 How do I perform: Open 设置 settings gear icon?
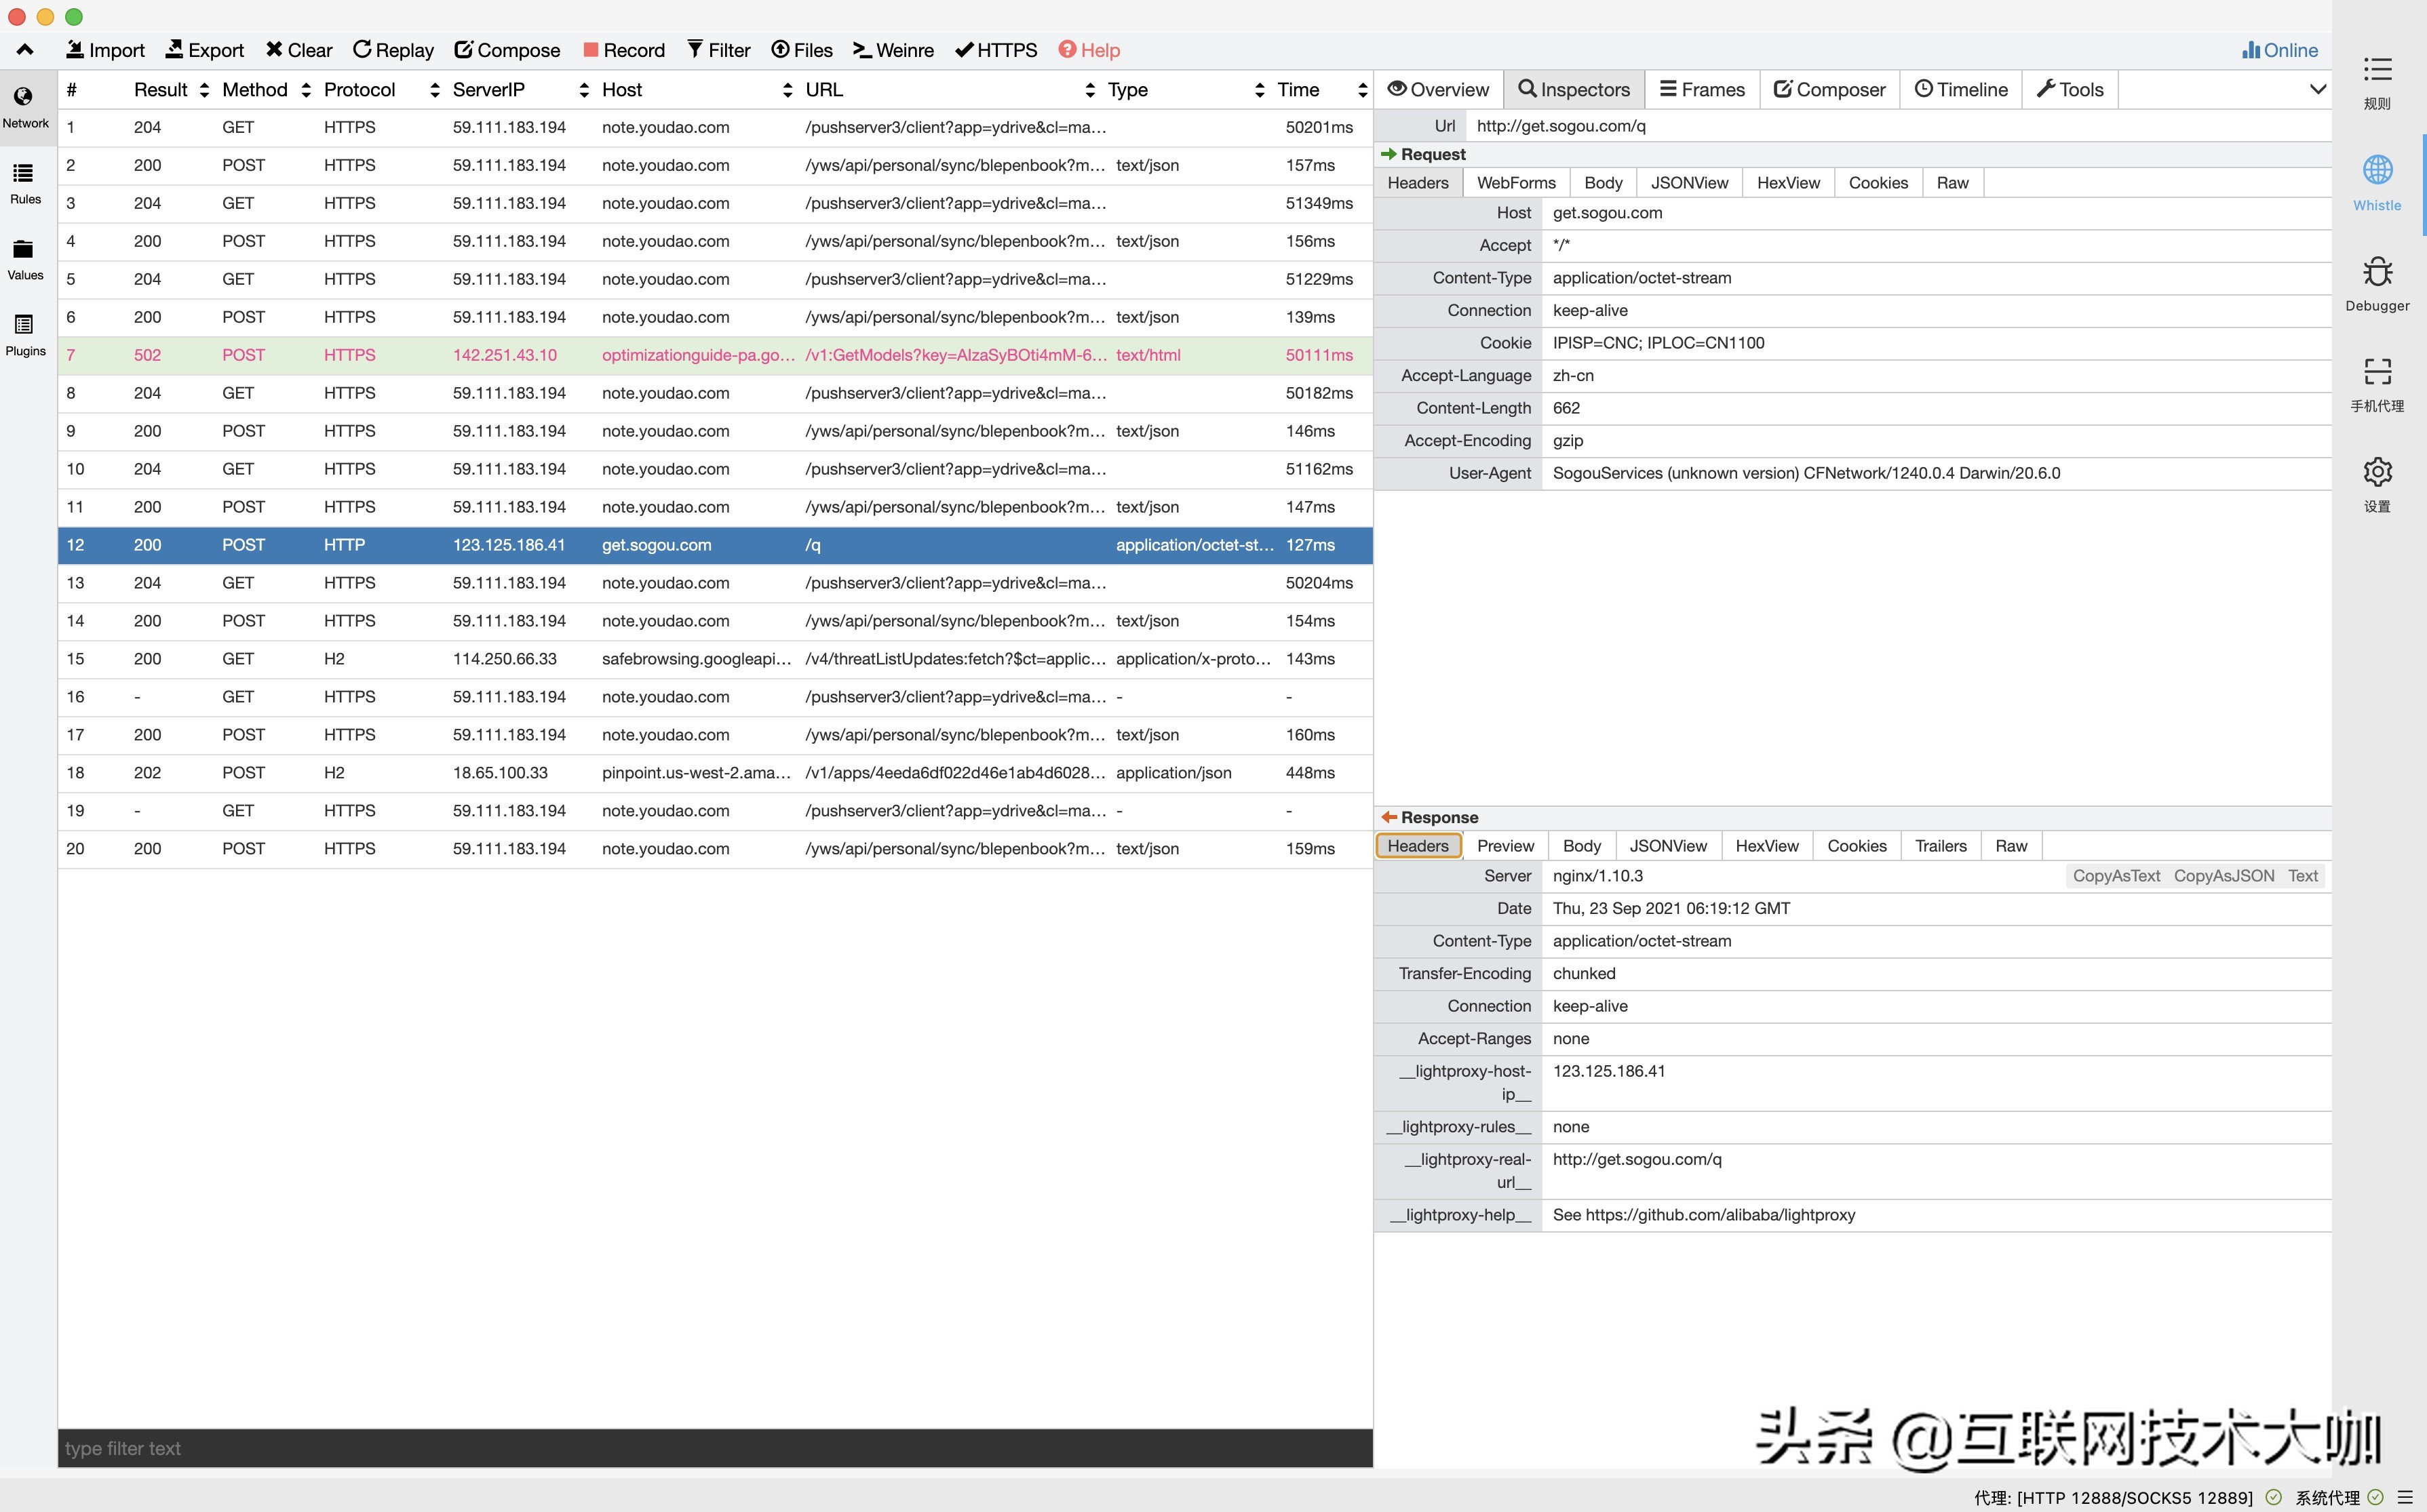[x=2377, y=482]
